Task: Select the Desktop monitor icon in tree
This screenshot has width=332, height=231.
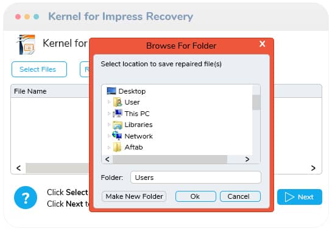Action: (111, 91)
